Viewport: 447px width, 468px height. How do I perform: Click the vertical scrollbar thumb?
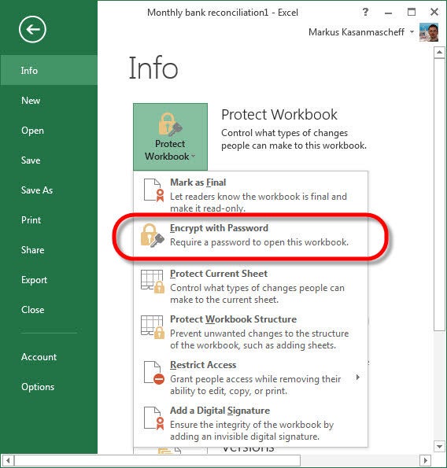tap(439, 194)
